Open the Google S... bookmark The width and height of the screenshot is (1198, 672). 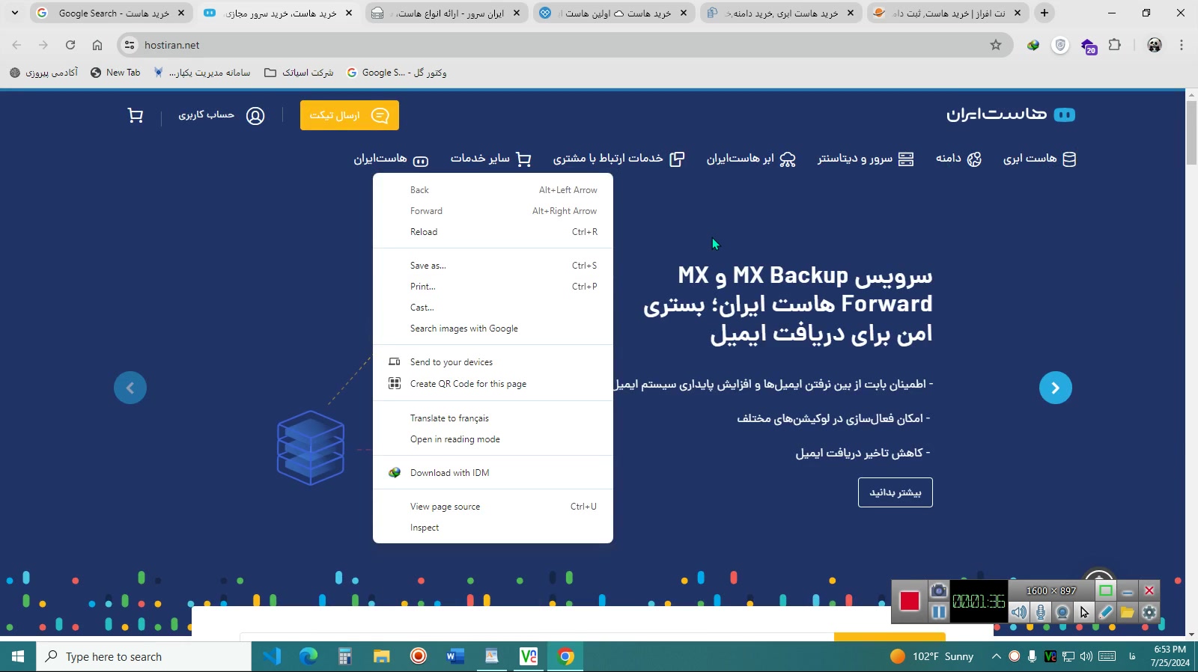click(396, 73)
